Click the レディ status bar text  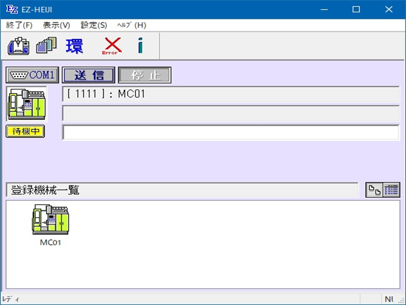point(11,299)
